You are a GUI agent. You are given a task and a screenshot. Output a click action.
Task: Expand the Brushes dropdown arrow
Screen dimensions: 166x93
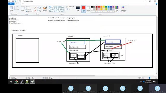45,12
